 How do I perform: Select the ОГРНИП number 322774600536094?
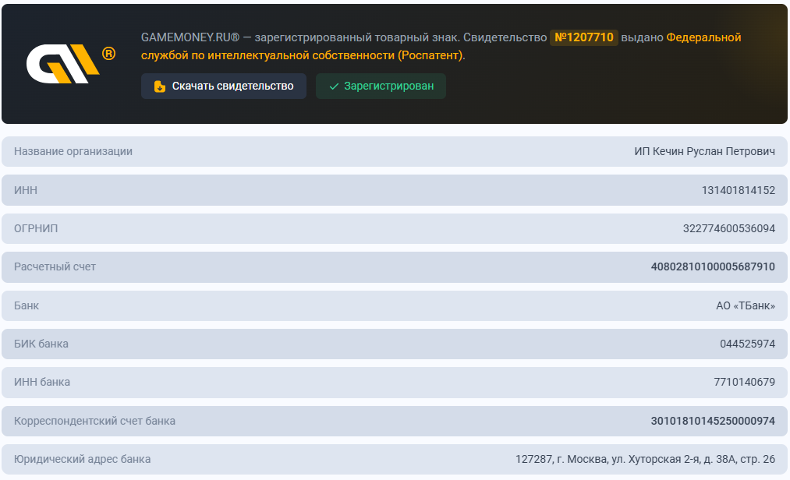coord(729,228)
